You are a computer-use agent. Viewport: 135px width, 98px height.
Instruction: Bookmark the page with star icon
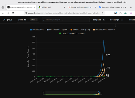[102, 13]
